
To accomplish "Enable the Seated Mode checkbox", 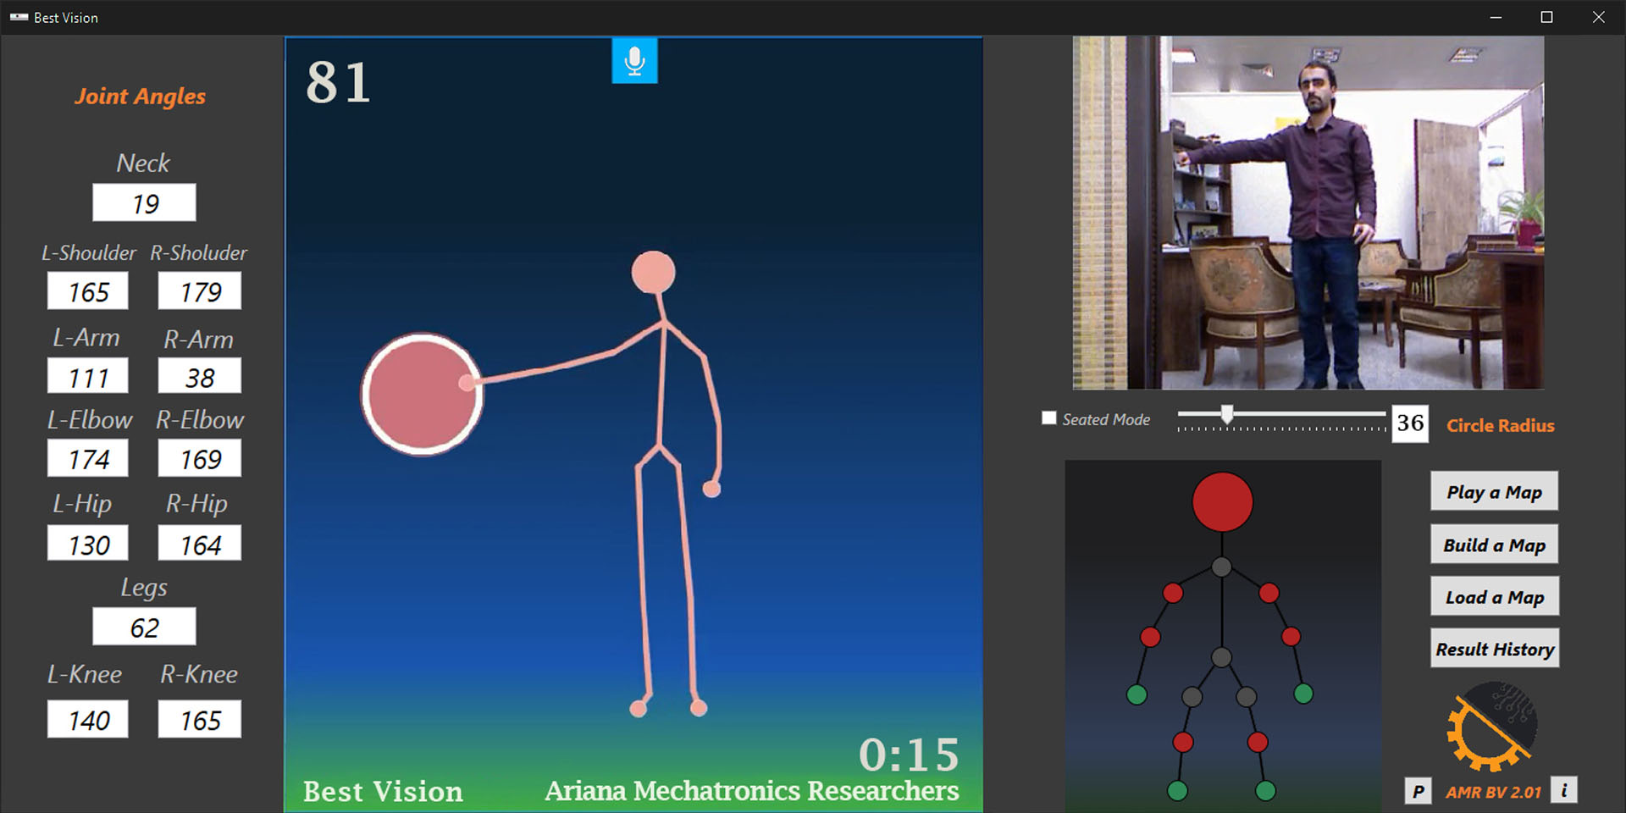I will [x=1049, y=418].
